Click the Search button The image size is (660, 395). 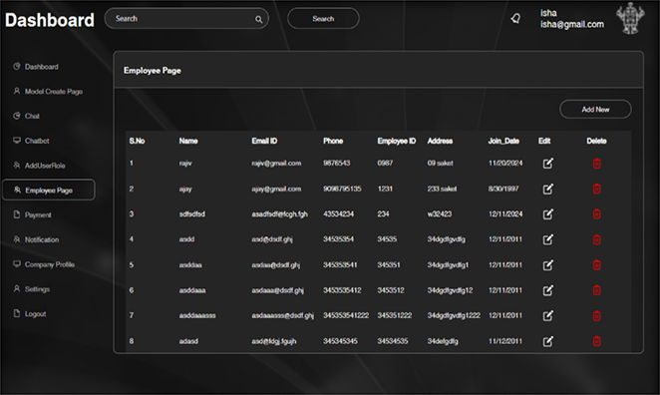tap(323, 19)
